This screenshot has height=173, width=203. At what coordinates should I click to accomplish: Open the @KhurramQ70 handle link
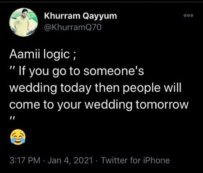[73, 27]
